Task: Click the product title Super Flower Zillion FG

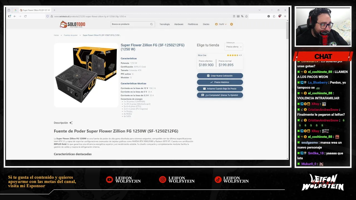Action: [x=152, y=47]
